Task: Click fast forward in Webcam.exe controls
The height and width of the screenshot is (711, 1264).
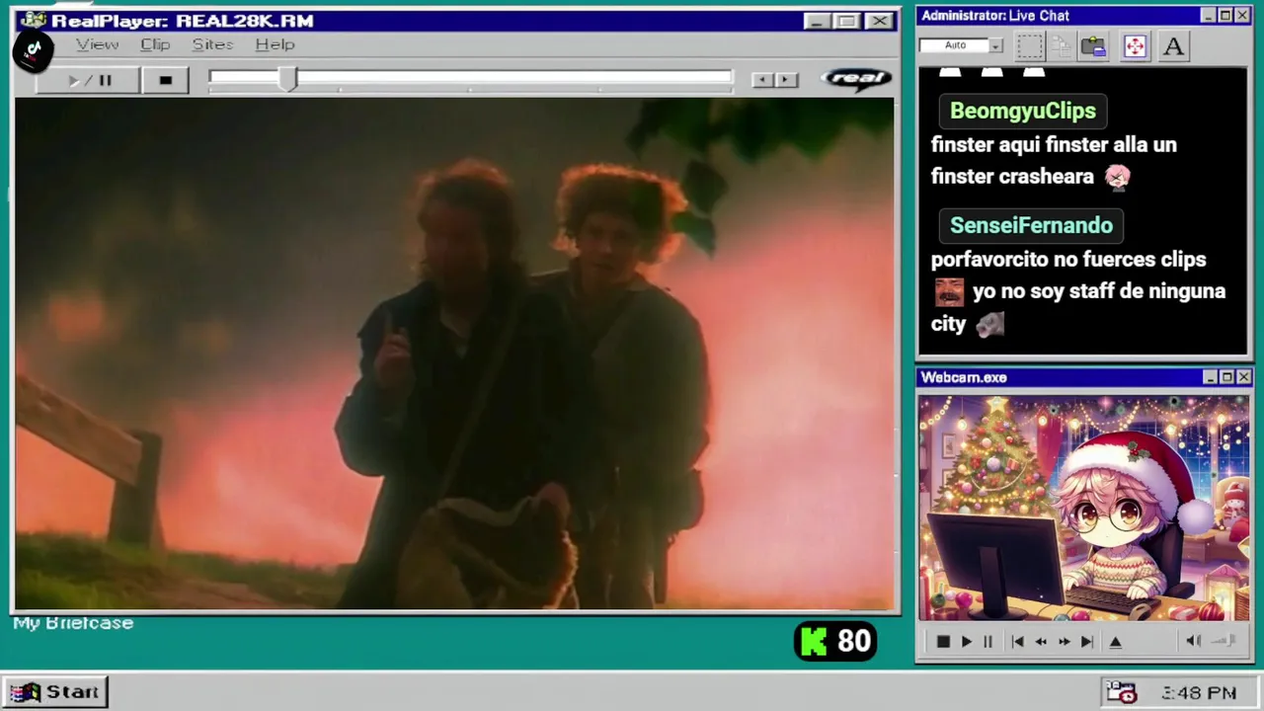Action: pos(1064,642)
